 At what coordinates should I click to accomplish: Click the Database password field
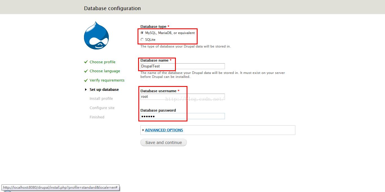click(x=182, y=116)
